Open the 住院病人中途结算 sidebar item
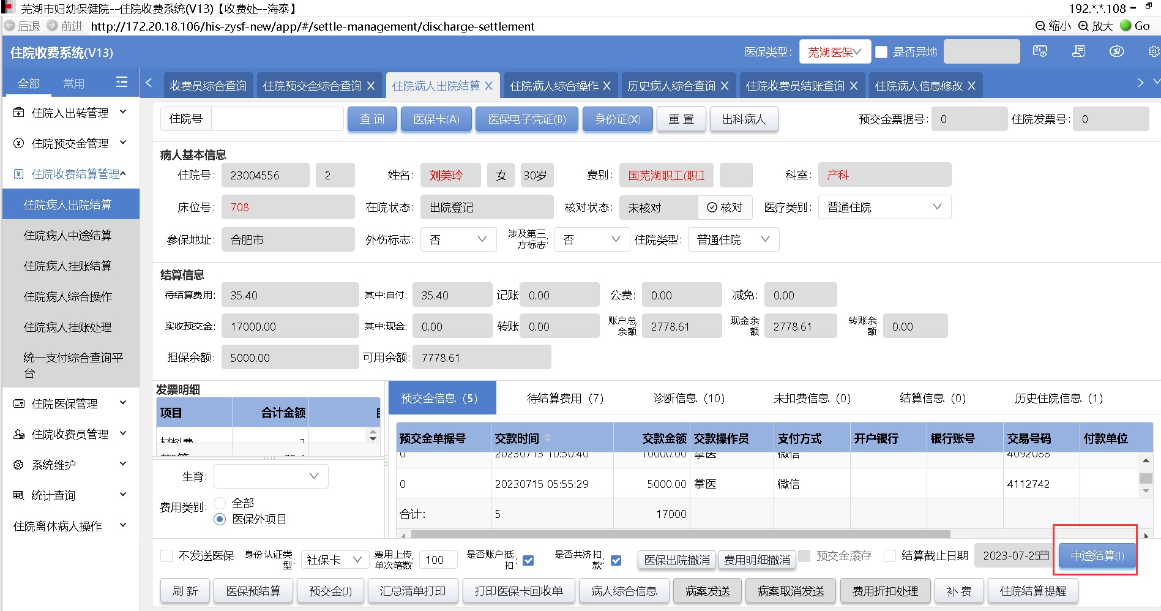This screenshot has height=611, width=1161. (70, 235)
